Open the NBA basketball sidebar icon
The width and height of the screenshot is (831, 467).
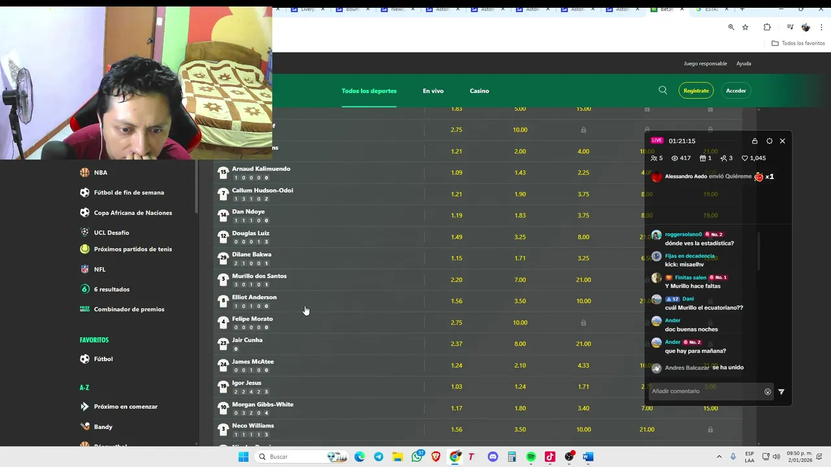(84, 173)
